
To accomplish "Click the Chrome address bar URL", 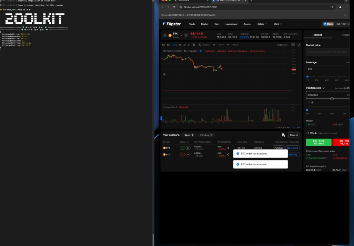I will 201,7.
